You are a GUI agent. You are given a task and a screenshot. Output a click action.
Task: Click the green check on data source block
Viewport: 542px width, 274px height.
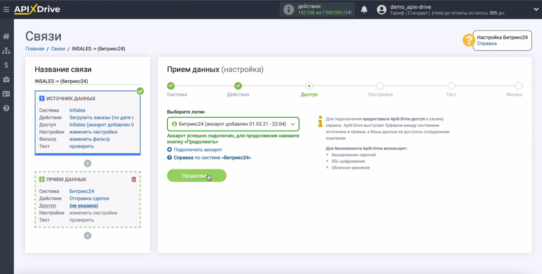coord(140,91)
